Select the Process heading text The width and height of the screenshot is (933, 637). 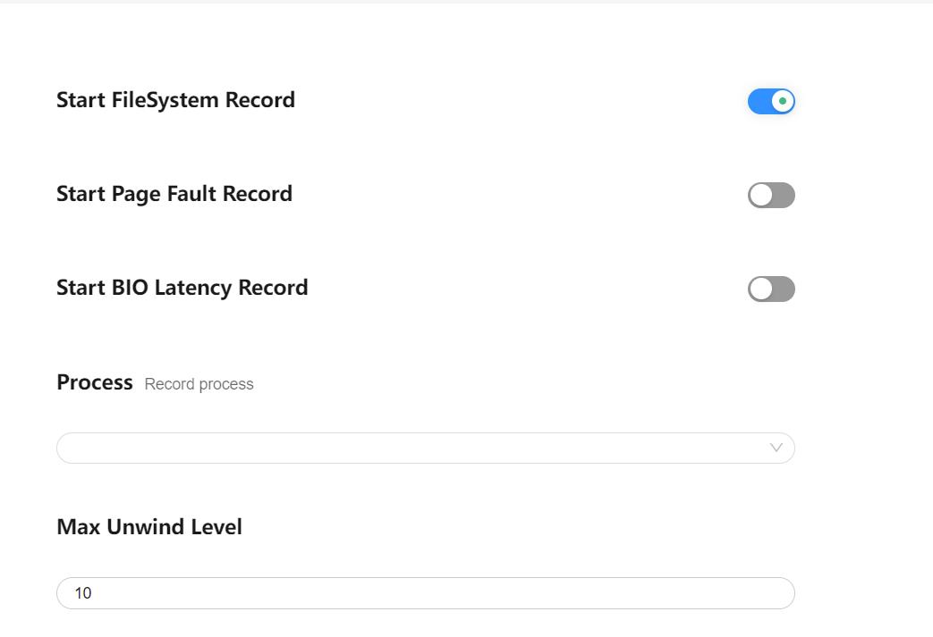pos(95,382)
